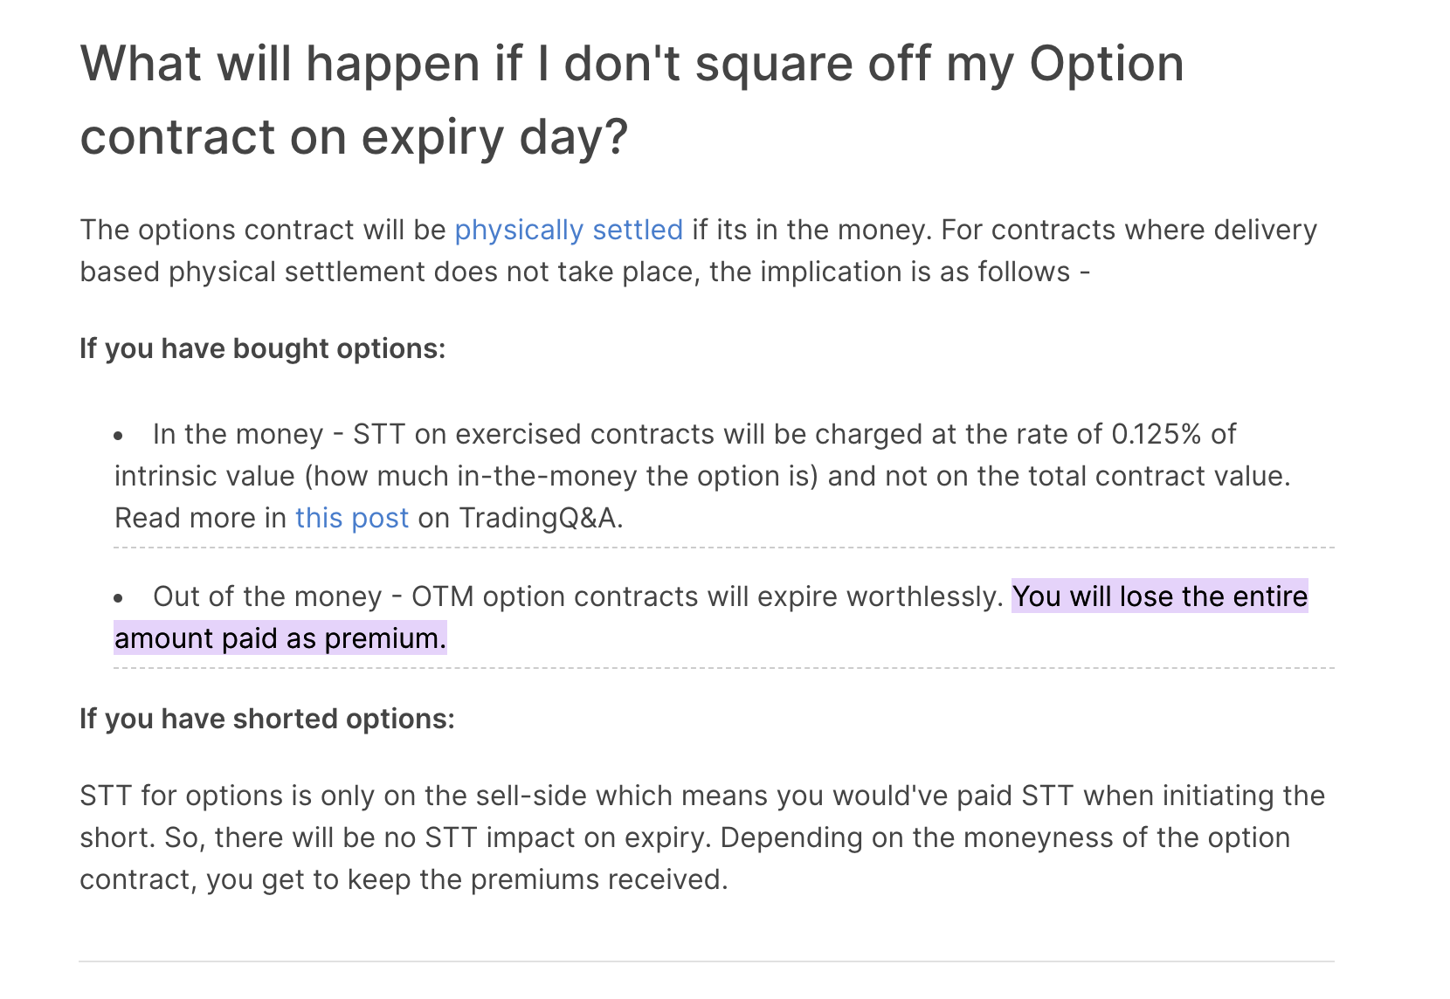The width and height of the screenshot is (1450, 999).
Task: Click the phrase "keep the premiums received"
Action: pos(535,879)
